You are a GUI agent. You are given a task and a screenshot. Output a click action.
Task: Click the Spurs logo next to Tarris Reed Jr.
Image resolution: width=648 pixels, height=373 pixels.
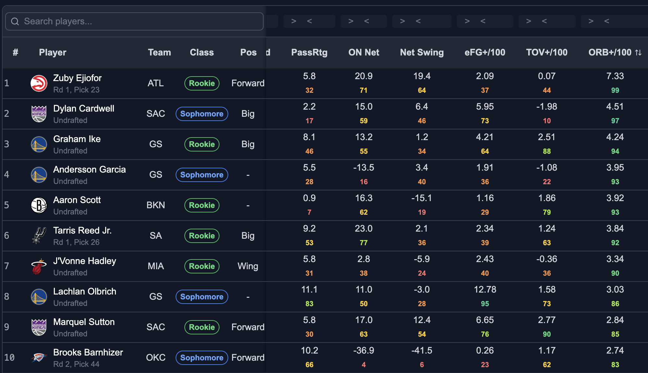[39, 236]
